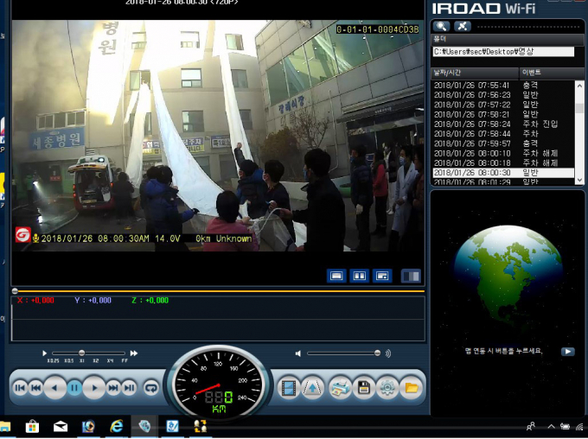Open the settings gear
Viewport: 588px width, 439px height.
[x=387, y=388]
